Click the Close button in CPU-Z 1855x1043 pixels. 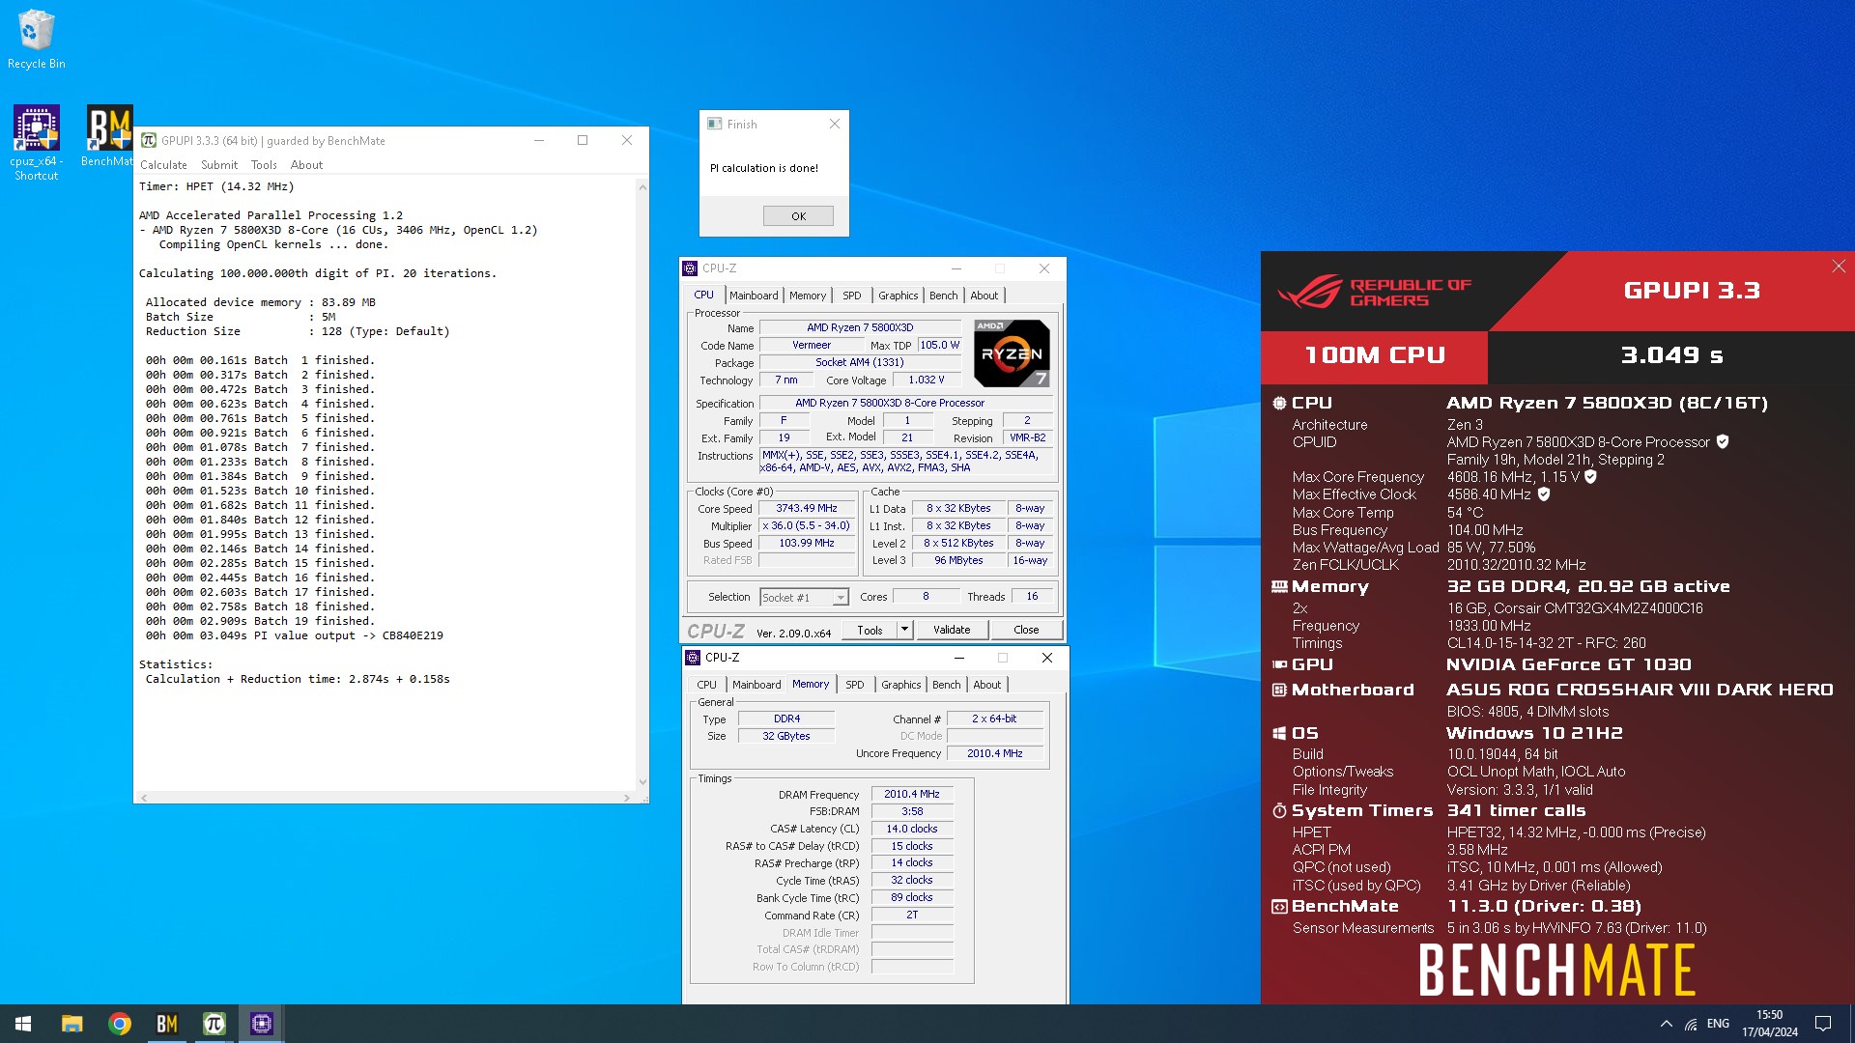click(x=1026, y=630)
